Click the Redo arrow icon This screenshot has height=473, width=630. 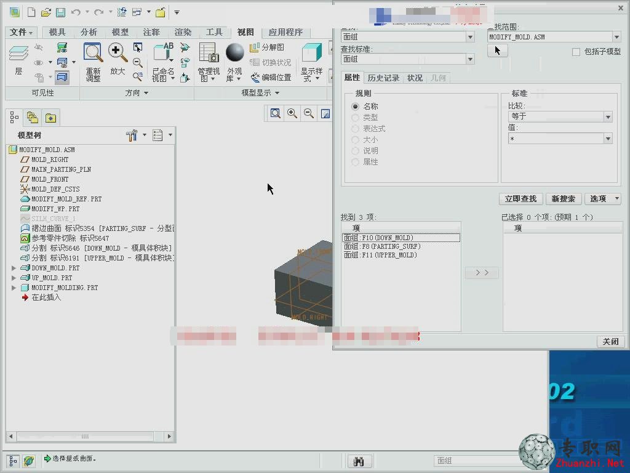[98, 12]
